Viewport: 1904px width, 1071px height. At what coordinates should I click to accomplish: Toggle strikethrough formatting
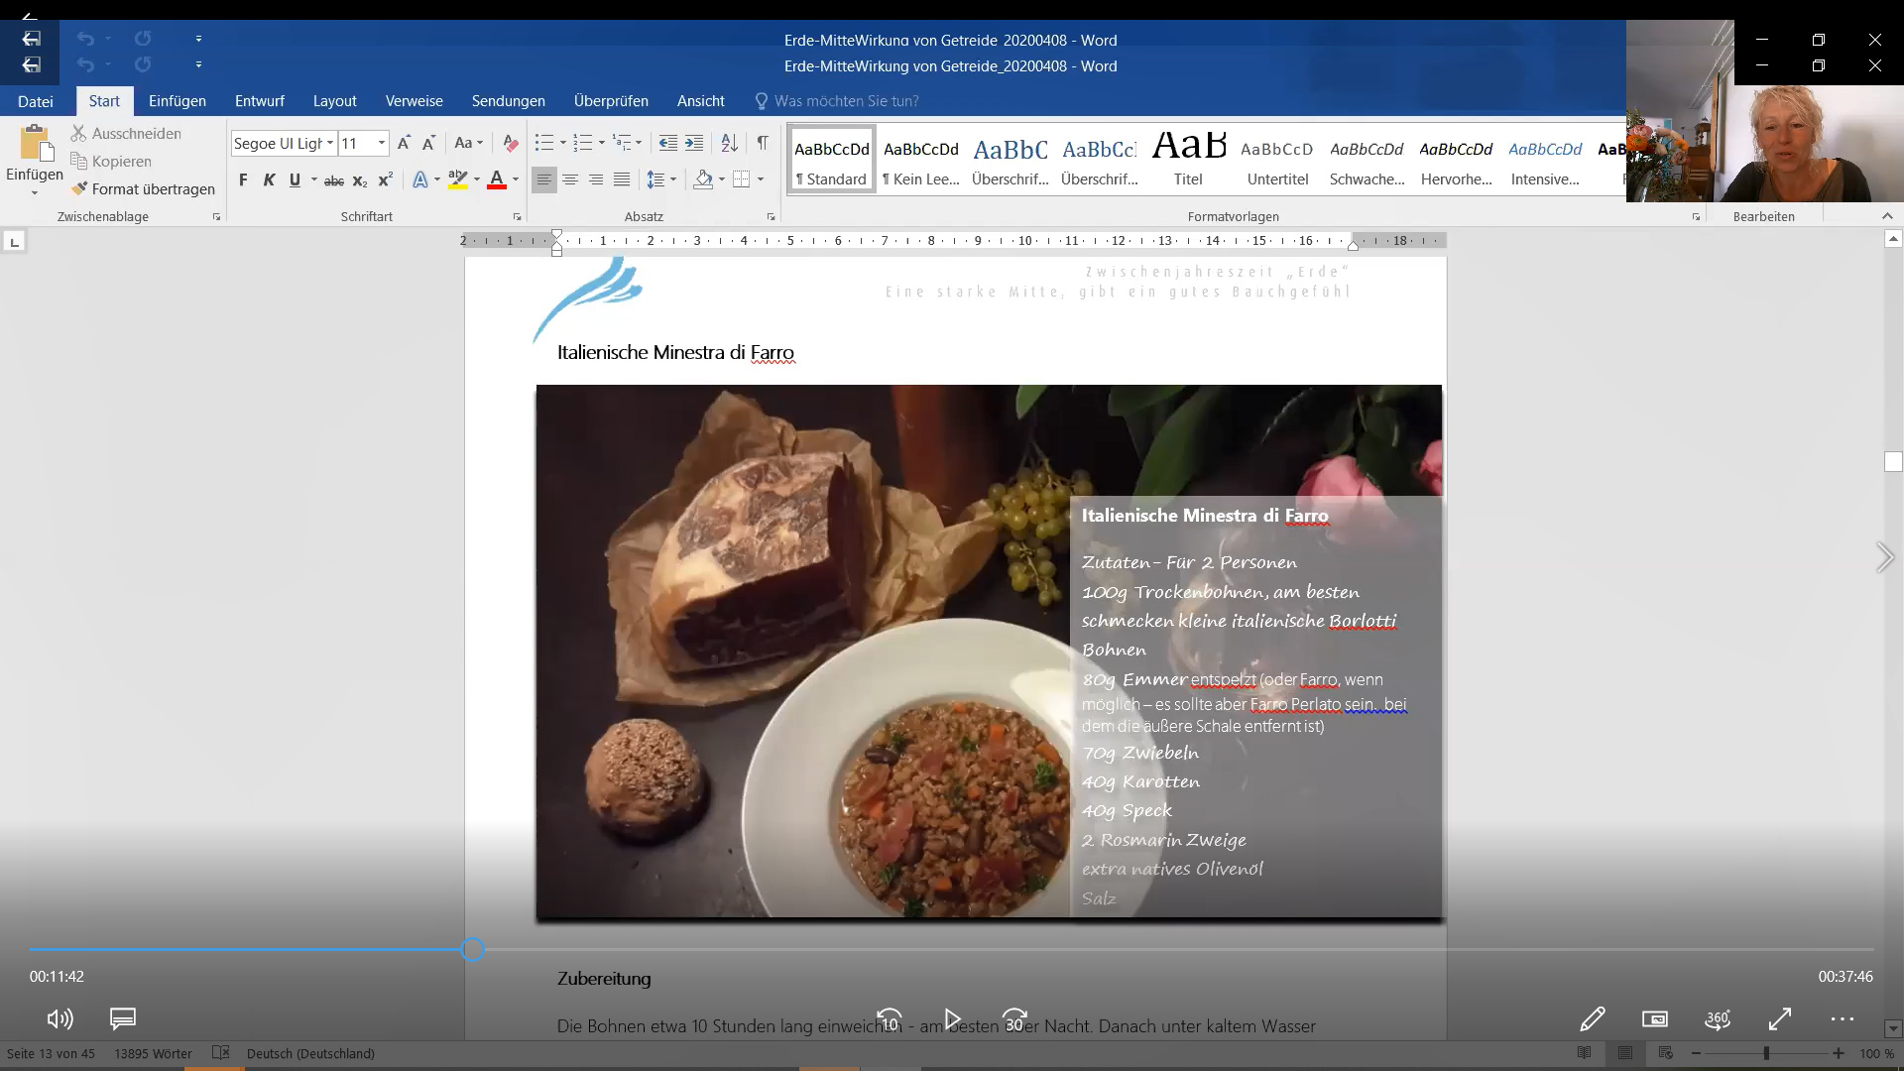(334, 179)
